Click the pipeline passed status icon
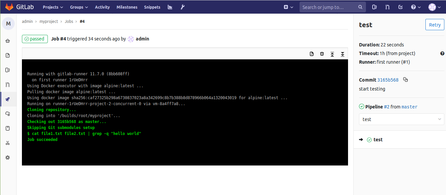Viewport: 446px width, 195px height. (x=362, y=106)
